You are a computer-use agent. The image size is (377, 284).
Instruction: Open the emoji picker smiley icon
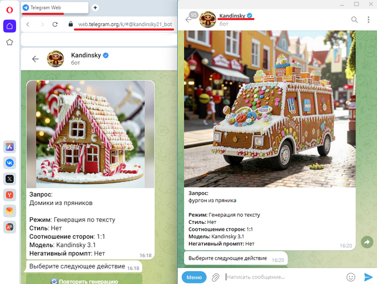click(351, 277)
